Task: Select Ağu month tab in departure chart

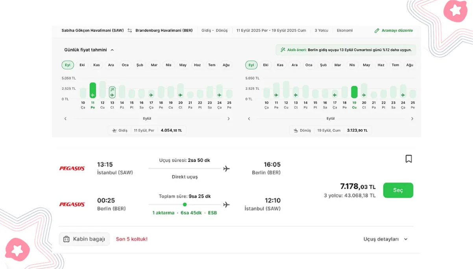Action: click(x=226, y=65)
